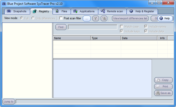The height and width of the screenshot is (107, 176).
Task: Click the clear filter crossed funnel icon
Action: (x=104, y=19)
